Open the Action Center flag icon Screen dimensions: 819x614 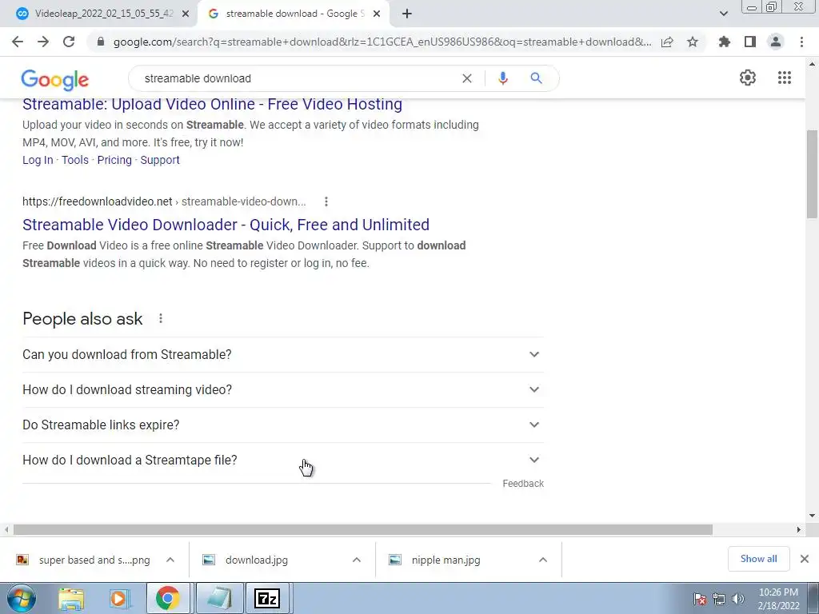point(700,599)
